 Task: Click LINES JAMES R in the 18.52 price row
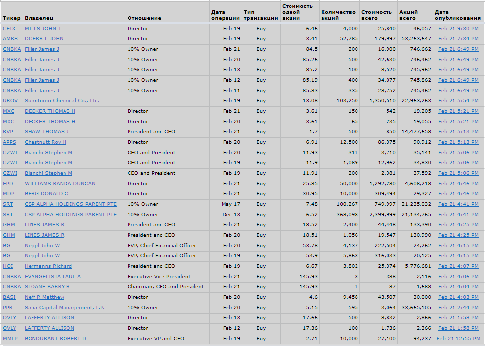pos(44,225)
